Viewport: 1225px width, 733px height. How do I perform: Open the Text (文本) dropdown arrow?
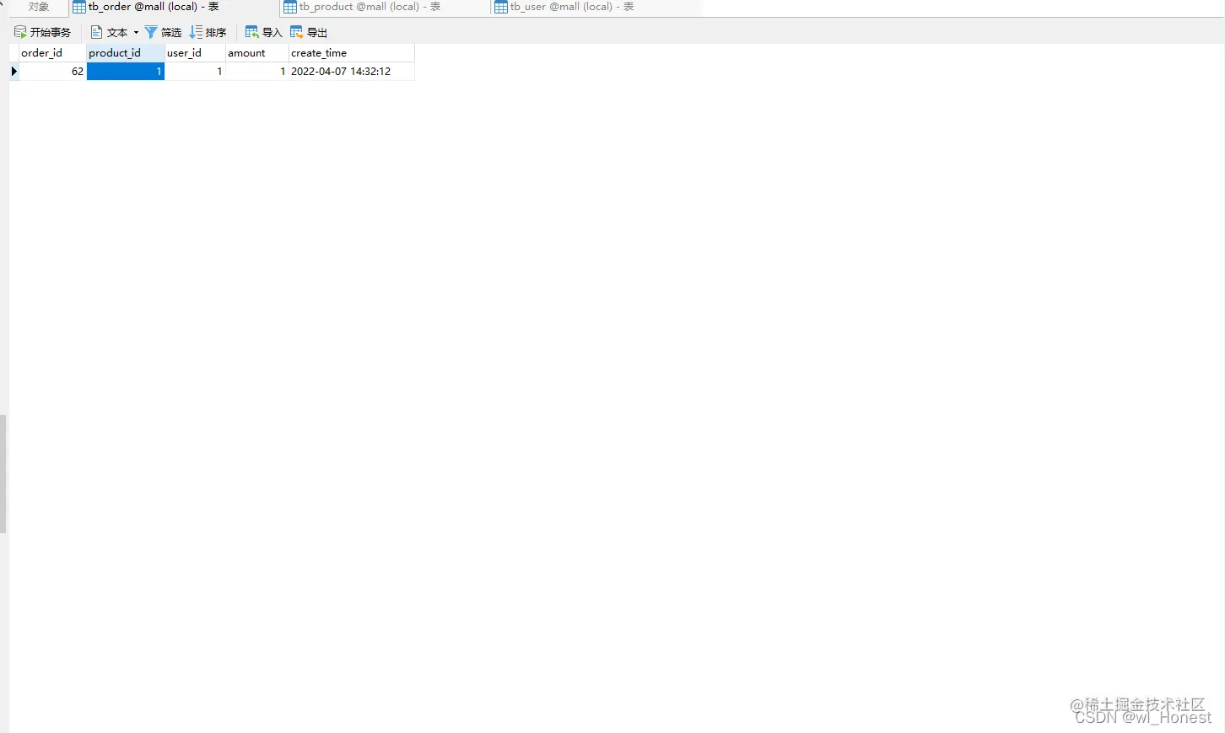tap(136, 33)
